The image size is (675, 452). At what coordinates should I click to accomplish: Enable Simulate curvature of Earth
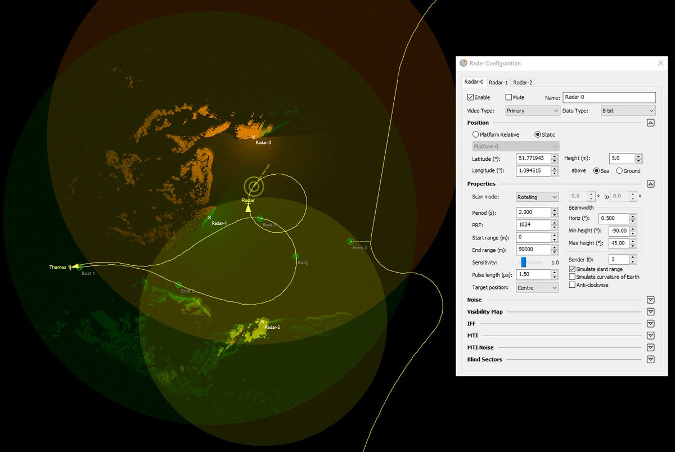(x=572, y=277)
